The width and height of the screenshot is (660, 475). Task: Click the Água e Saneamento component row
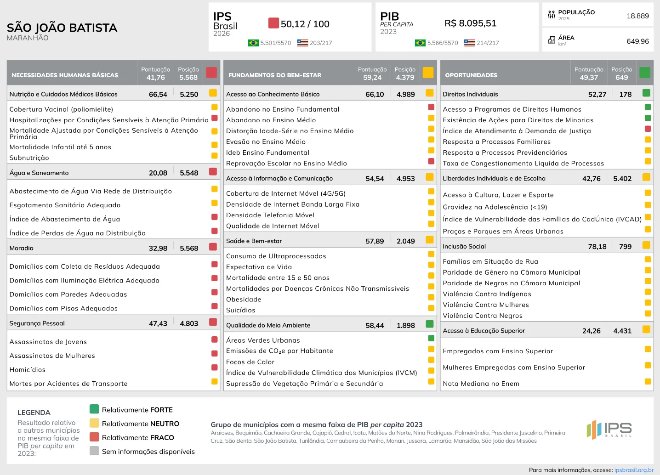114,173
